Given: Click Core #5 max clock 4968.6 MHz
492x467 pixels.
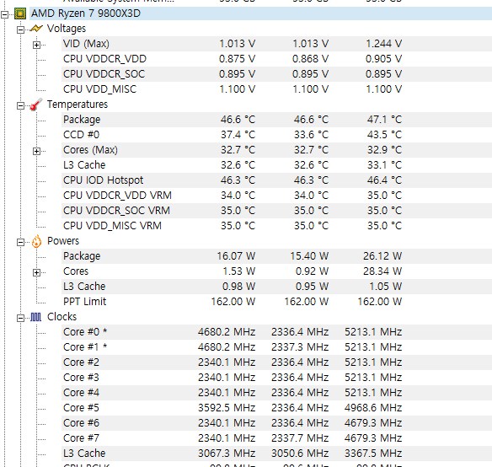Looking at the screenshot, I should pyautogui.click(x=373, y=408).
